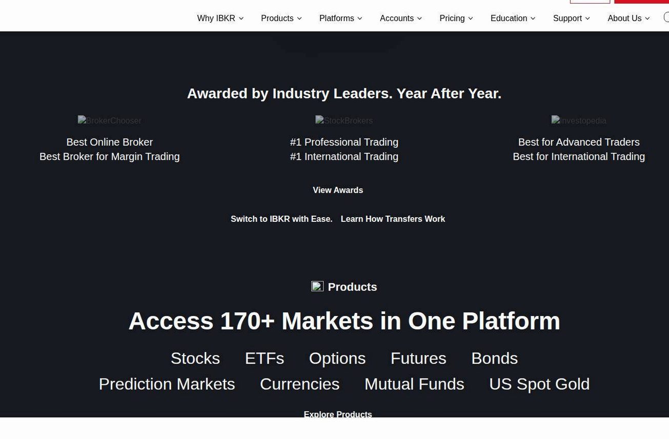Click the Best Online Broker text
Screen dimensions: 669x439
[109, 142]
